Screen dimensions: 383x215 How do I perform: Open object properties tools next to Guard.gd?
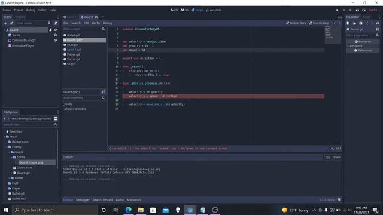point(378,29)
